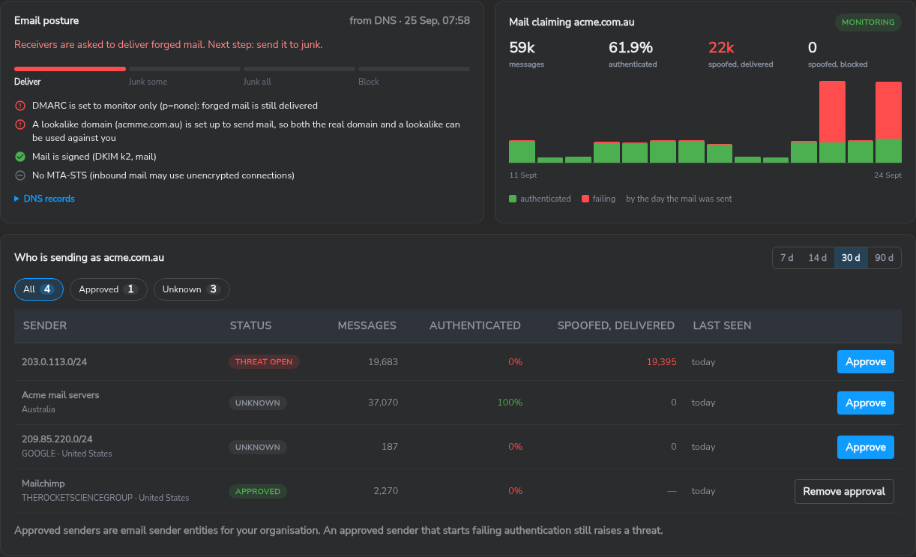Click the LAST SEEN column header
This screenshot has width=916, height=557.
[722, 326]
